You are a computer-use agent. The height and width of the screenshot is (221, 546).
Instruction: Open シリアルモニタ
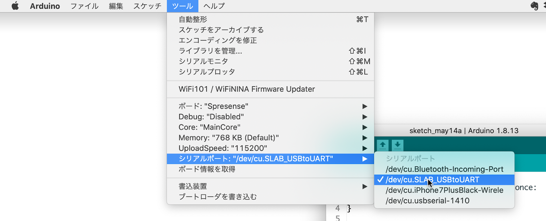pos(270,61)
